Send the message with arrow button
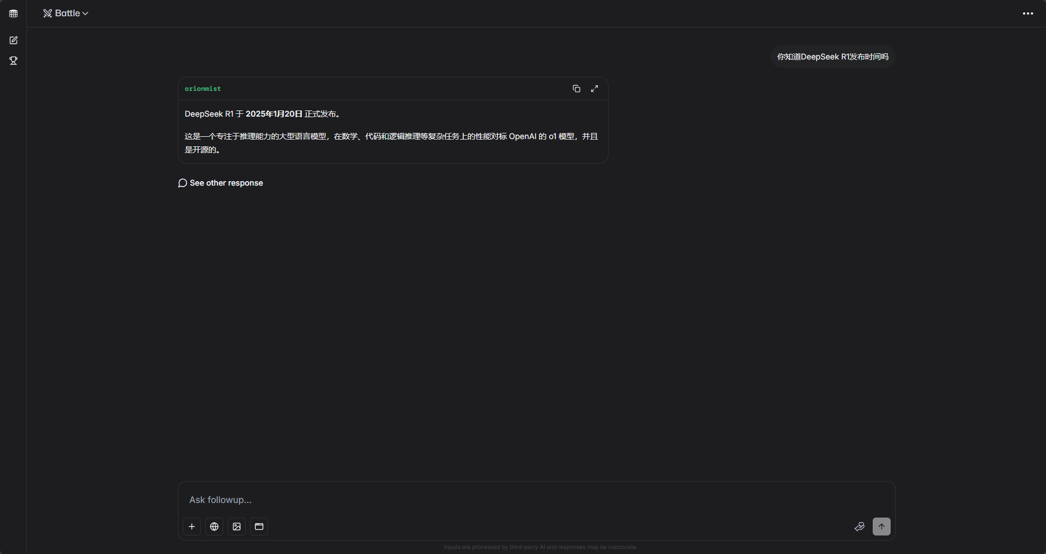Screen dimensions: 1046x554 tap(882, 527)
